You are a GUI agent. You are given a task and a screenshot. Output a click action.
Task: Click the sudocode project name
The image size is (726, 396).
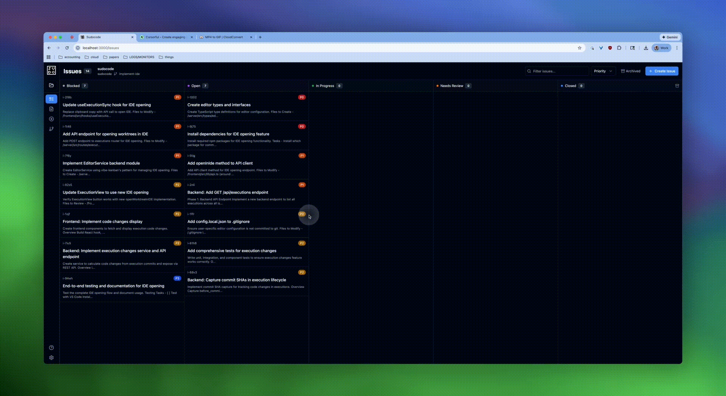point(105,69)
